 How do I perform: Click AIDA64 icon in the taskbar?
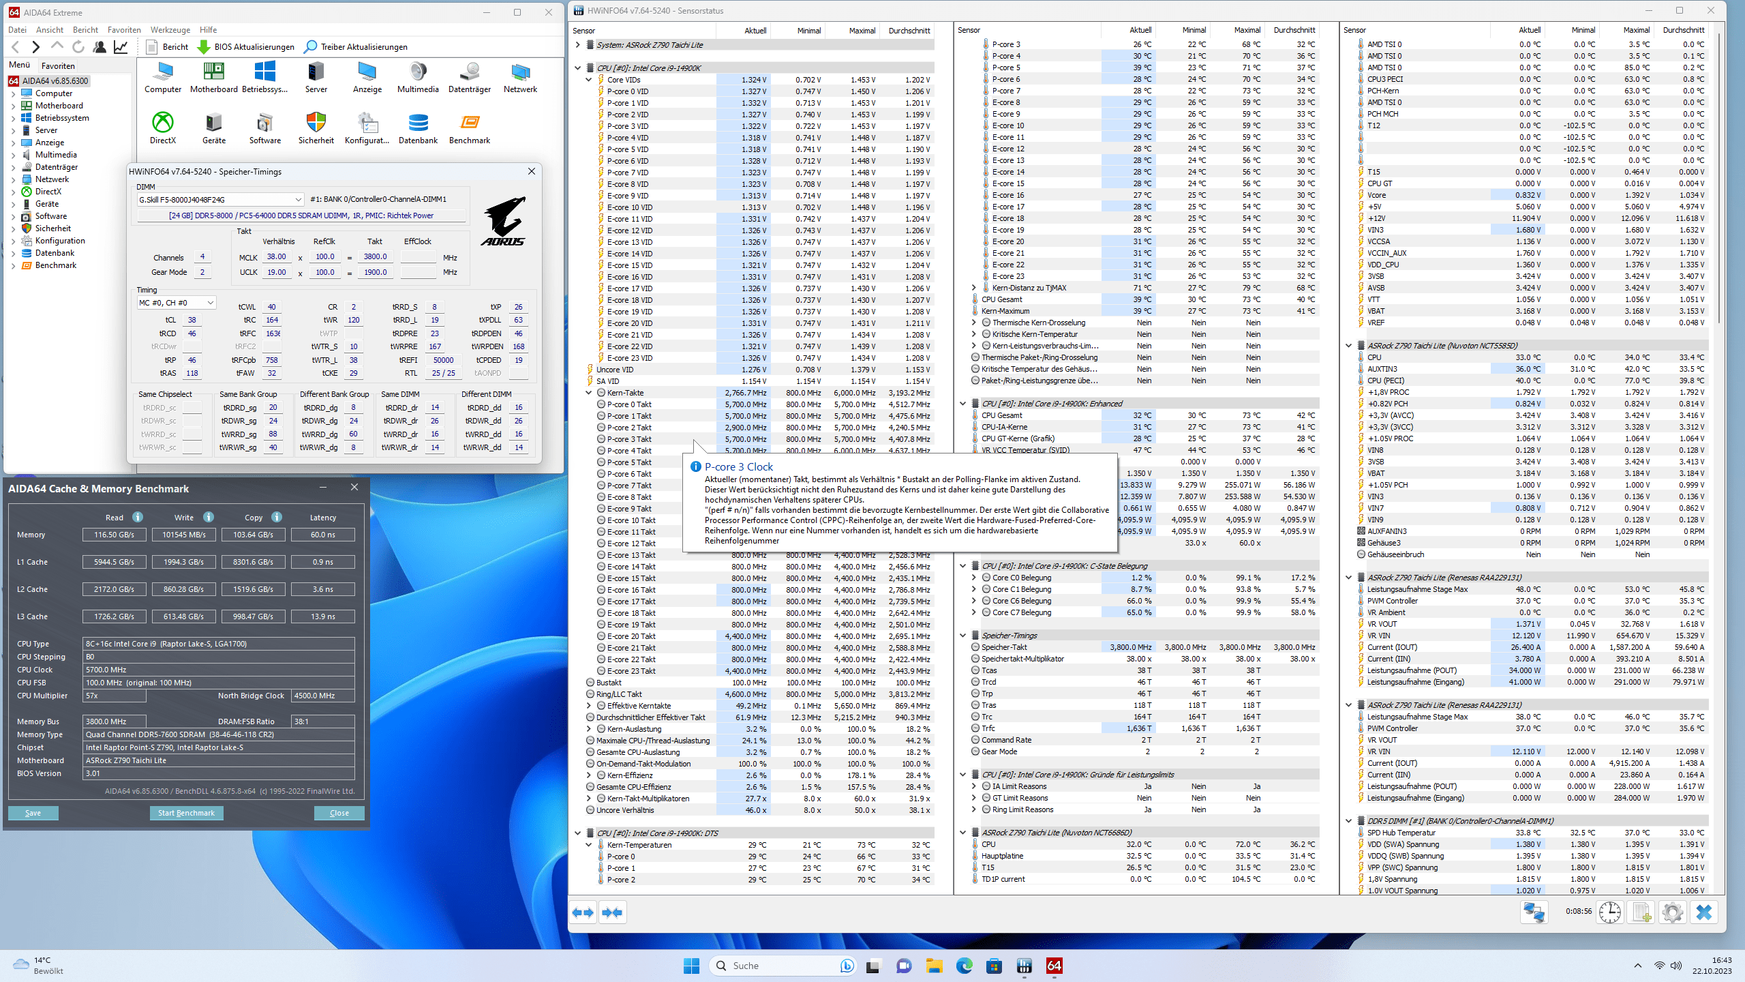pos(1054,966)
